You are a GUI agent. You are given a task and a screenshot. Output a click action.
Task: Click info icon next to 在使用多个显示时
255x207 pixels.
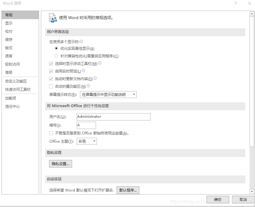point(81,42)
